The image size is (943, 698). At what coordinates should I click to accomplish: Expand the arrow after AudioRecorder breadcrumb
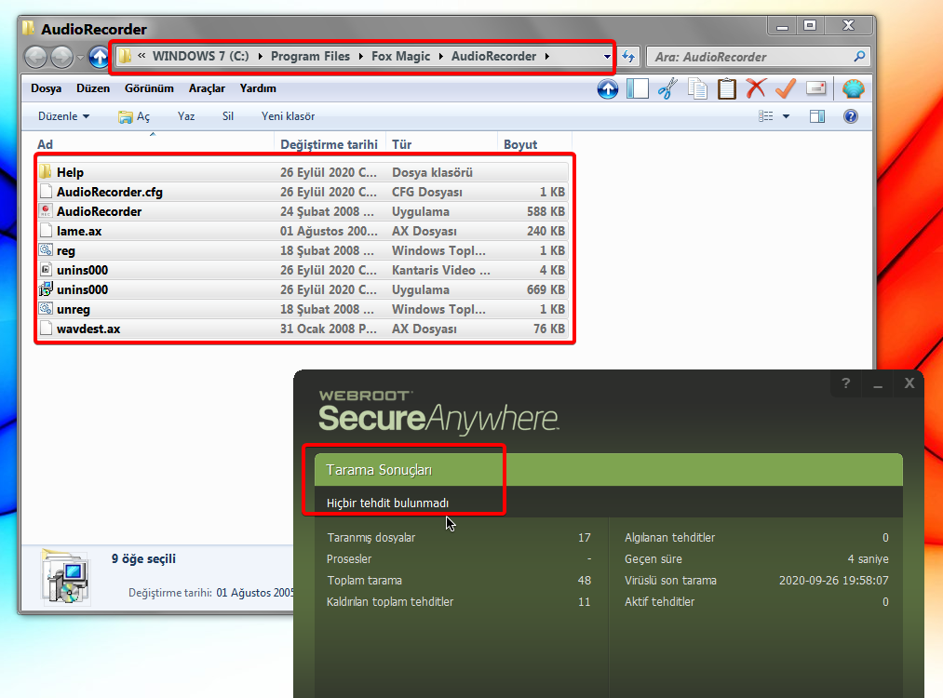[x=546, y=57]
